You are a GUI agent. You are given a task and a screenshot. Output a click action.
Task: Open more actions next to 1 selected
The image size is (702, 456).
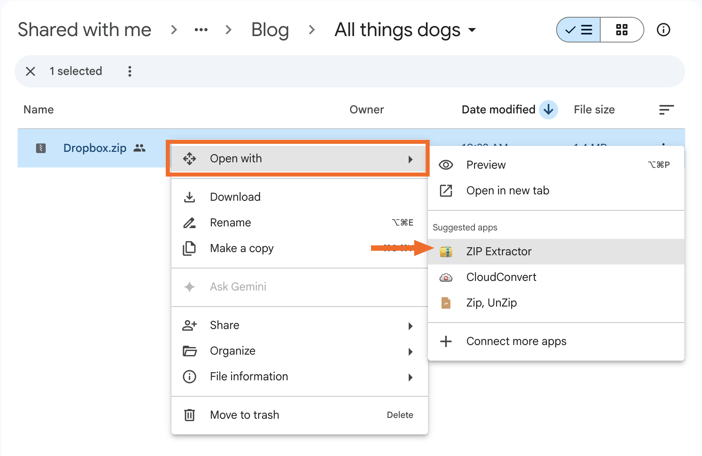(129, 71)
